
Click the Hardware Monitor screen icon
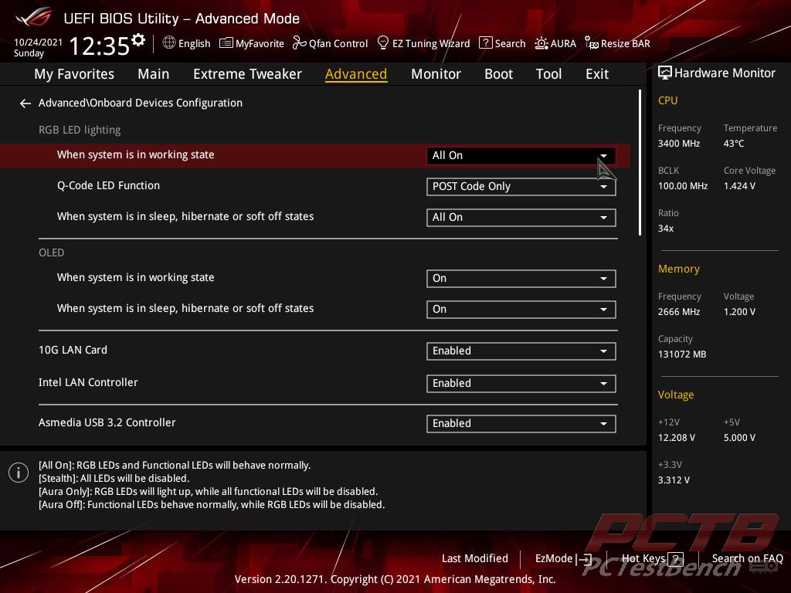(x=665, y=73)
